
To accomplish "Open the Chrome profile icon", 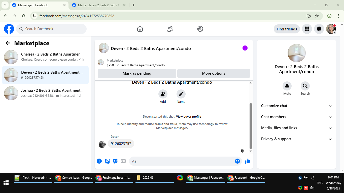I will (x=329, y=16).
